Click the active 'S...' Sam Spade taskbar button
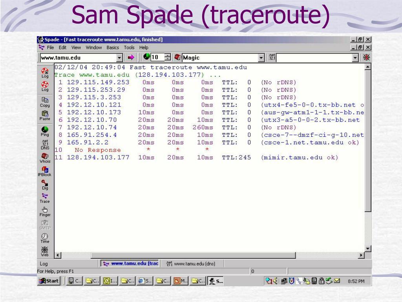Screen dimensions: 402x302 pyautogui.click(x=216, y=281)
